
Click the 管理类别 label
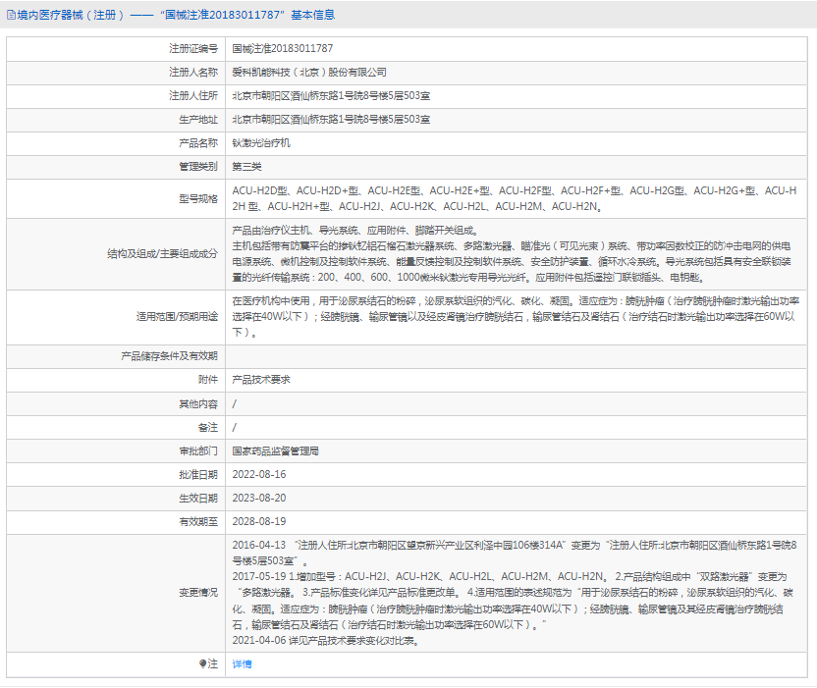pos(198,167)
